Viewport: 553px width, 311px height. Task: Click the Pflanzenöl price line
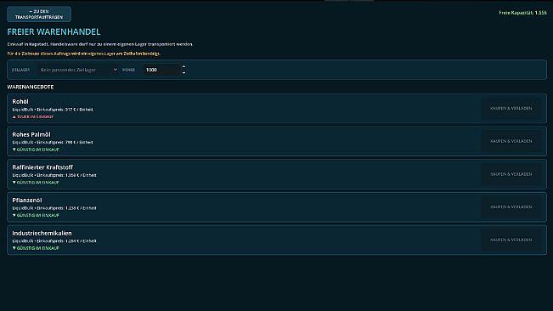(x=54, y=208)
